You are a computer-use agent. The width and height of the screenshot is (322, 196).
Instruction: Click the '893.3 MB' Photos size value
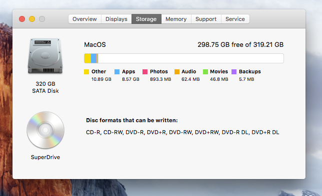click(x=160, y=79)
